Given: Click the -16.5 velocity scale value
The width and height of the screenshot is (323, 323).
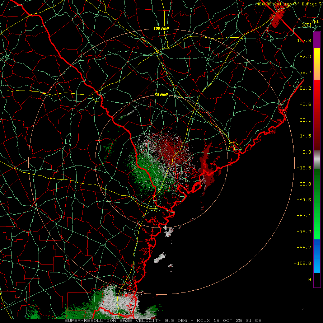Looking at the screenshot, I should coord(304,168).
